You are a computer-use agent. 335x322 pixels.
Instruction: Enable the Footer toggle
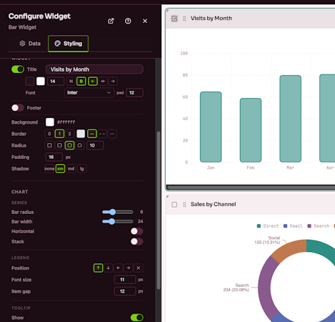[18, 108]
